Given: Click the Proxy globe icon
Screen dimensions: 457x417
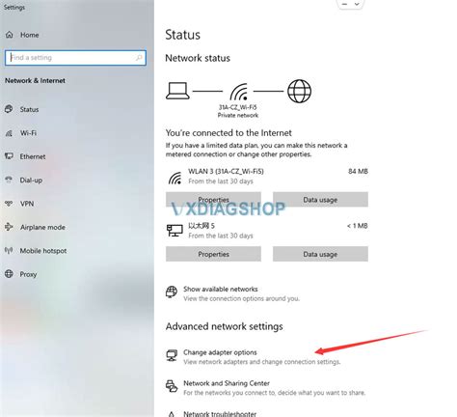Looking at the screenshot, I should click(x=9, y=274).
